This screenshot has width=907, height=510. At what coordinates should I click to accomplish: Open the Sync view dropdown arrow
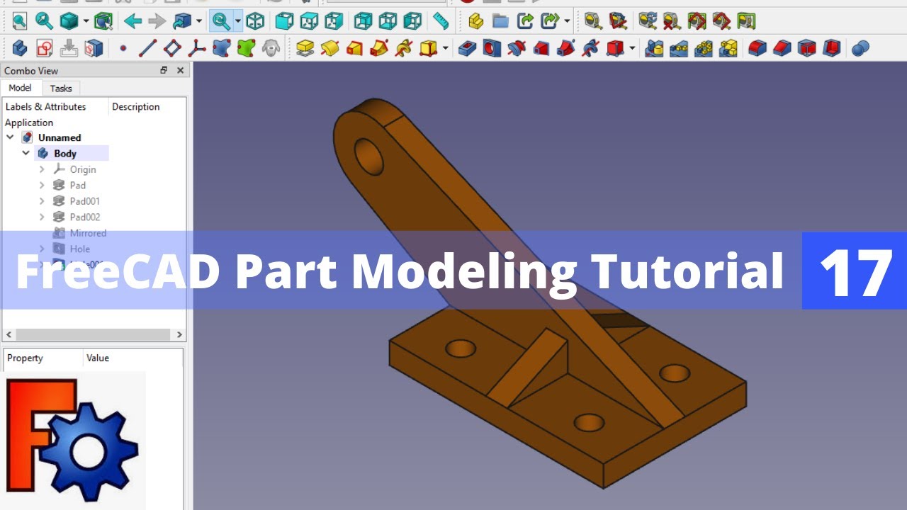[237, 21]
